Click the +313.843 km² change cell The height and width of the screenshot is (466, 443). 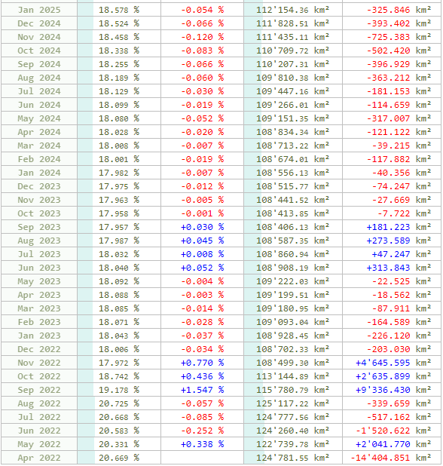(392, 268)
